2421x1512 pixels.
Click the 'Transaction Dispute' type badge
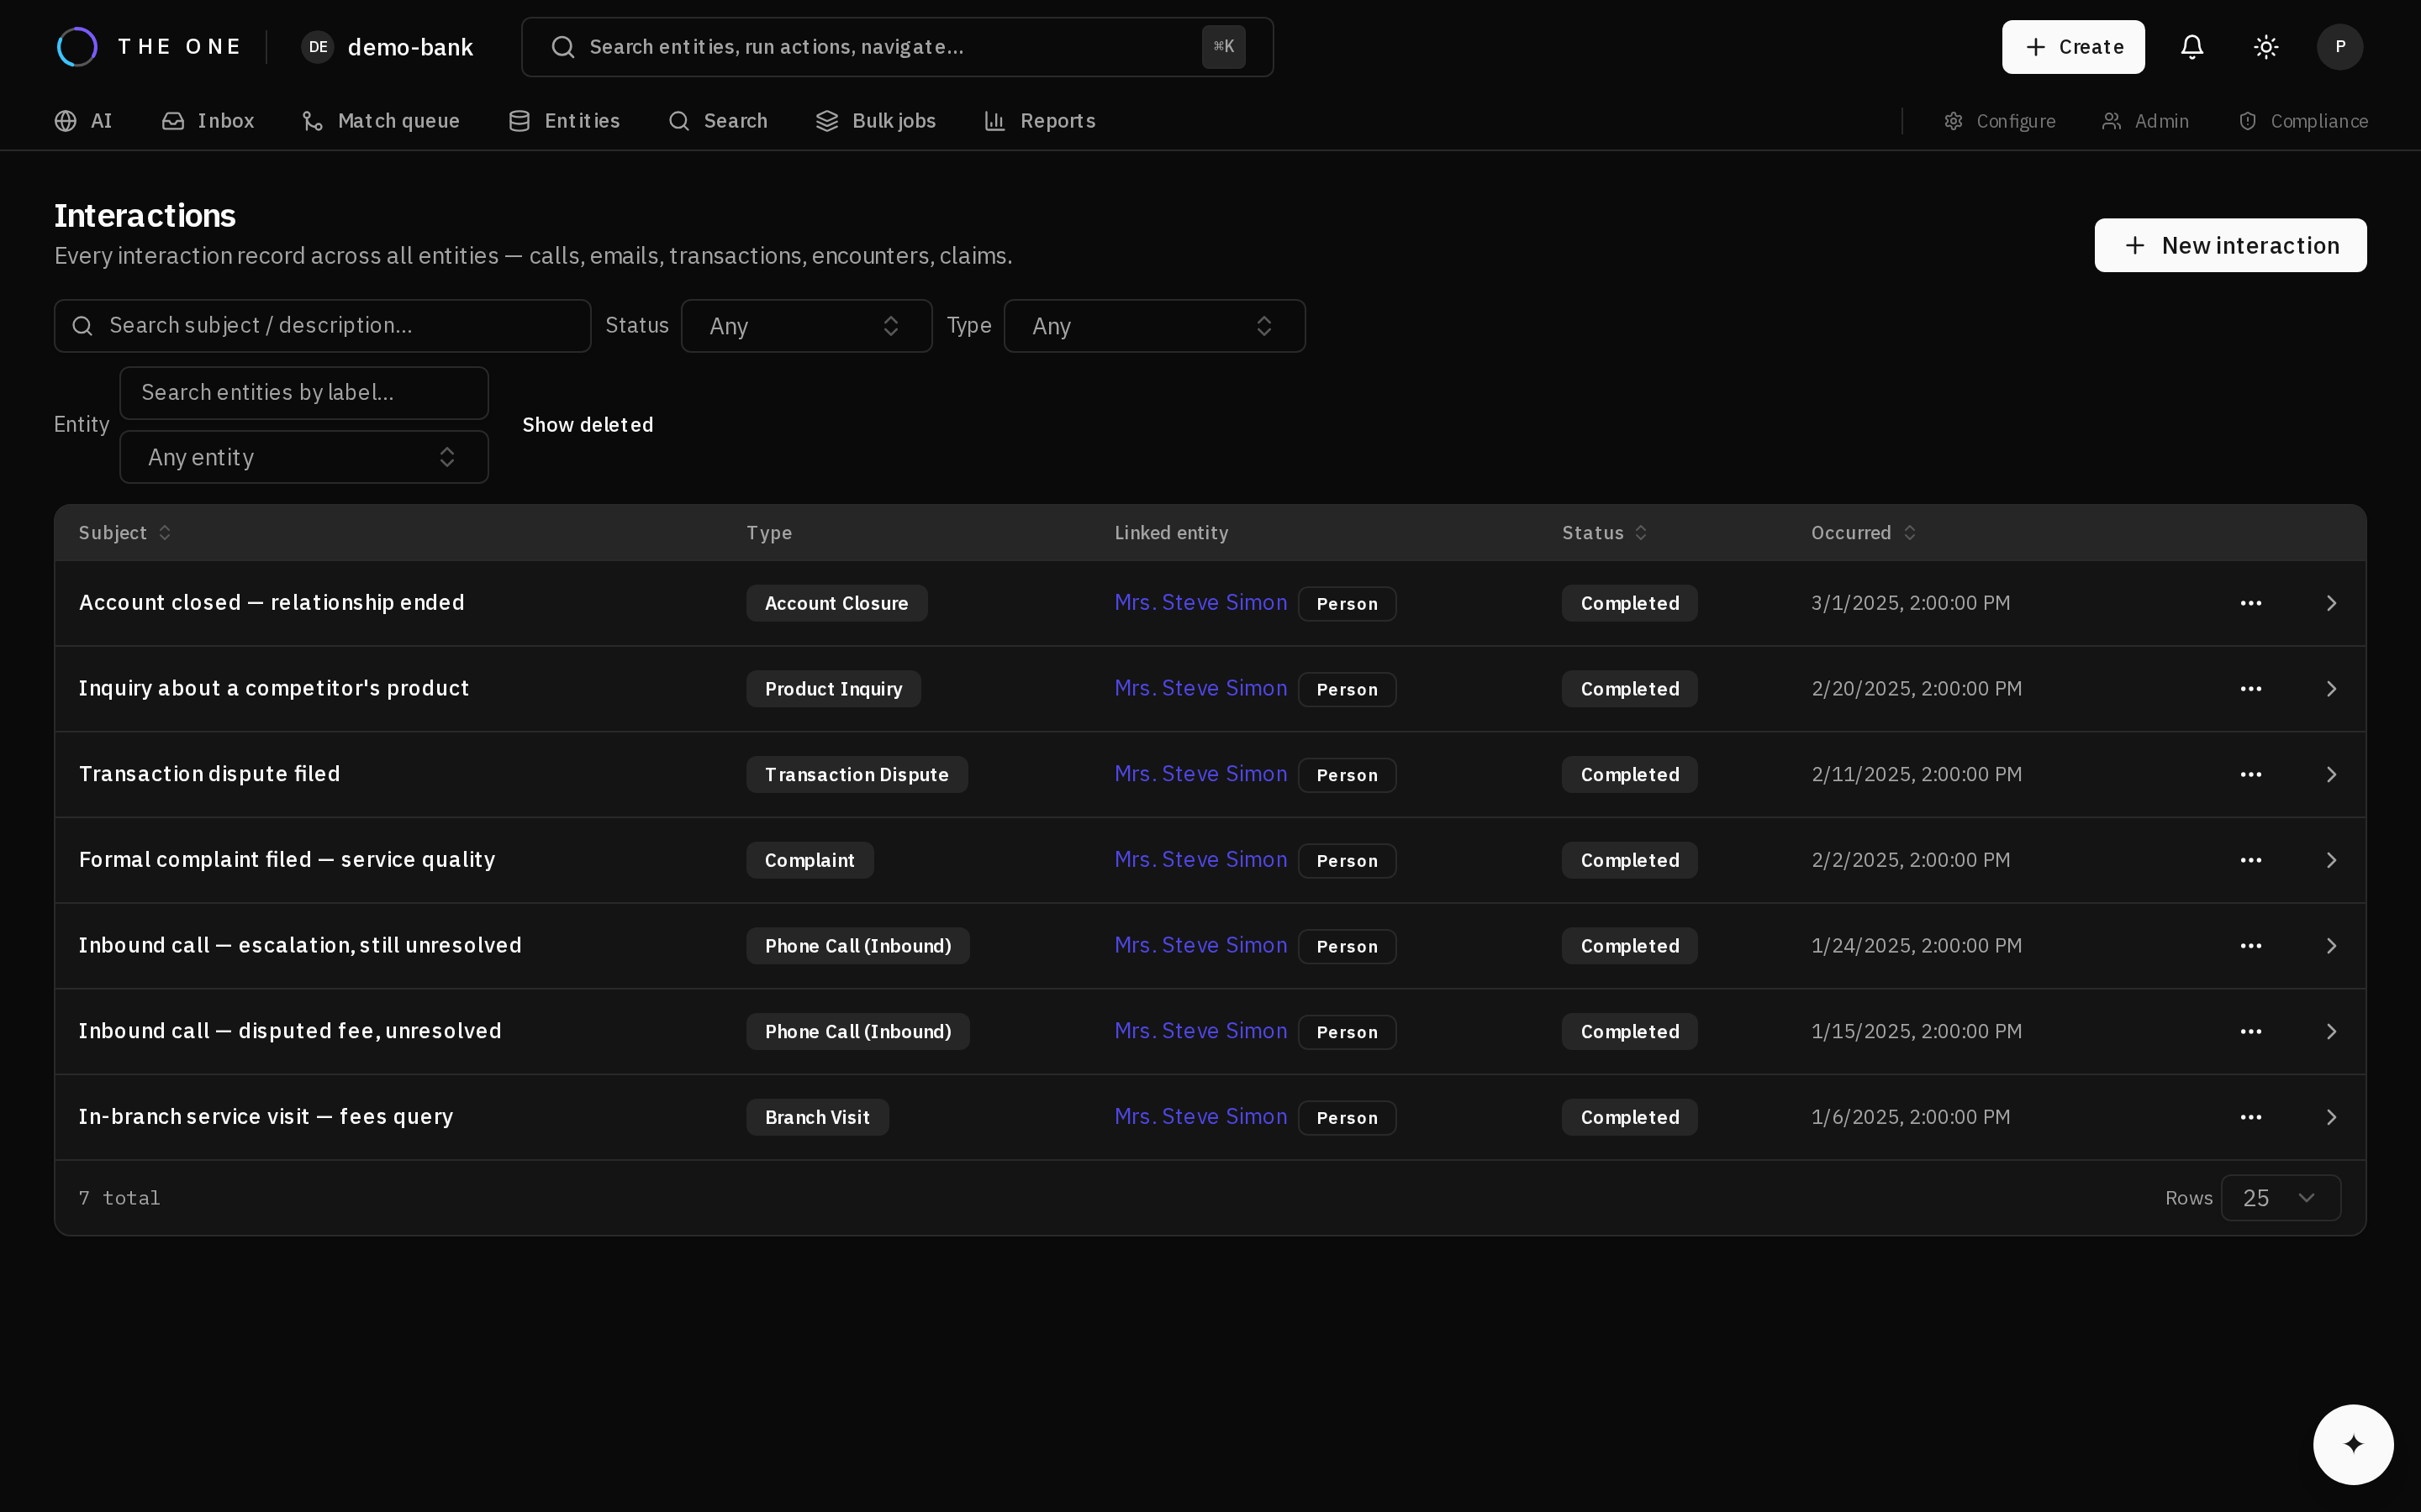[857, 774]
